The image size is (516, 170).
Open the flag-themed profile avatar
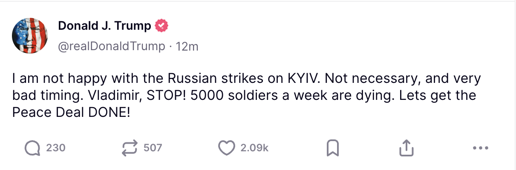tap(30, 36)
